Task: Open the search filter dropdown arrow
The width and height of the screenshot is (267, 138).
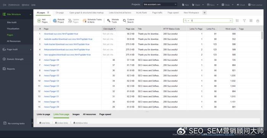Action: pos(188,21)
